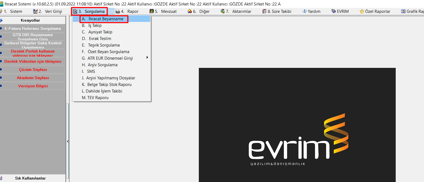Select A. İhracat Beyanname from the menu
Image resolution: width=424 pixels, height=182 pixels.
[x=111, y=19]
